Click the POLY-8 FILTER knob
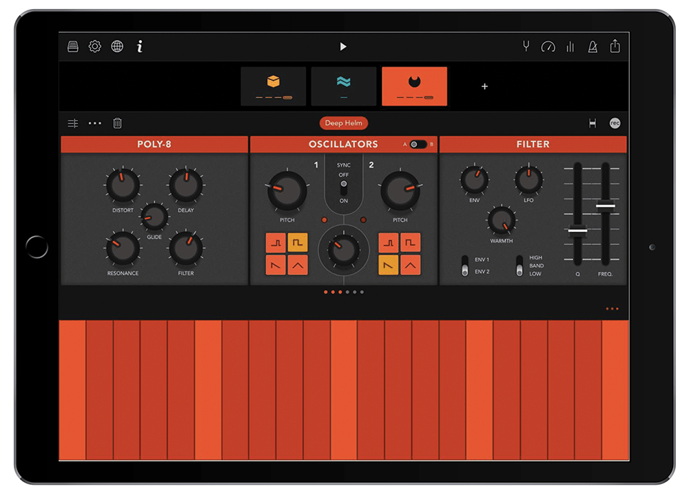 (186, 248)
